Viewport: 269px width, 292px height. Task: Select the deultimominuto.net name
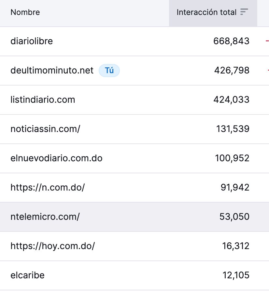pyautogui.click(x=52, y=70)
